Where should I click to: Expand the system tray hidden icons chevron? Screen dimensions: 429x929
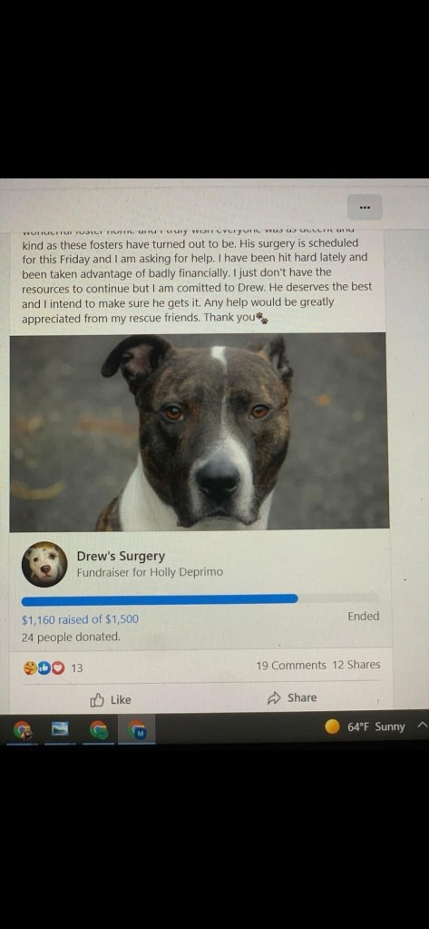click(x=422, y=726)
